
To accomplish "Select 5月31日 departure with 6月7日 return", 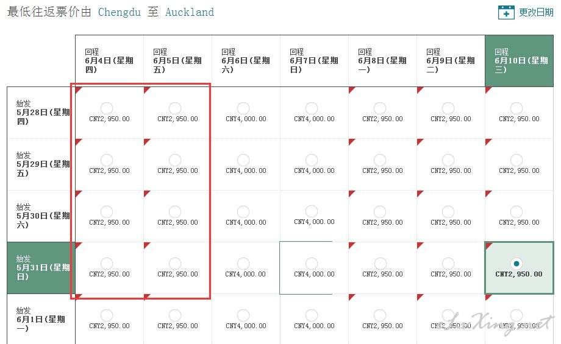I will [312, 264].
